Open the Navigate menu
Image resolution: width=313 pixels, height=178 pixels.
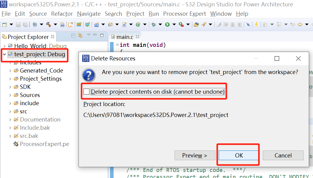(x=89, y=14)
